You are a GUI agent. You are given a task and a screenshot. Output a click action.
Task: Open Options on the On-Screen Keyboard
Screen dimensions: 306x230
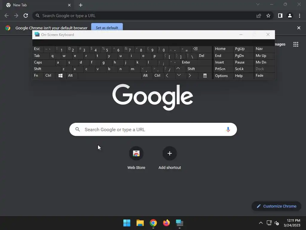pyautogui.click(x=223, y=76)
